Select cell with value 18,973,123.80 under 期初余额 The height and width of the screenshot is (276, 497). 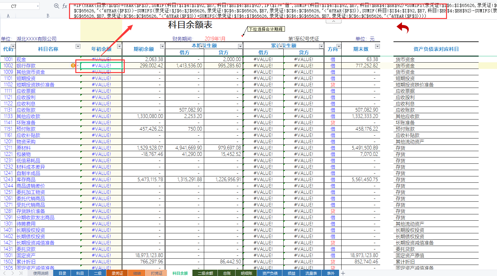tap(144, 255)
